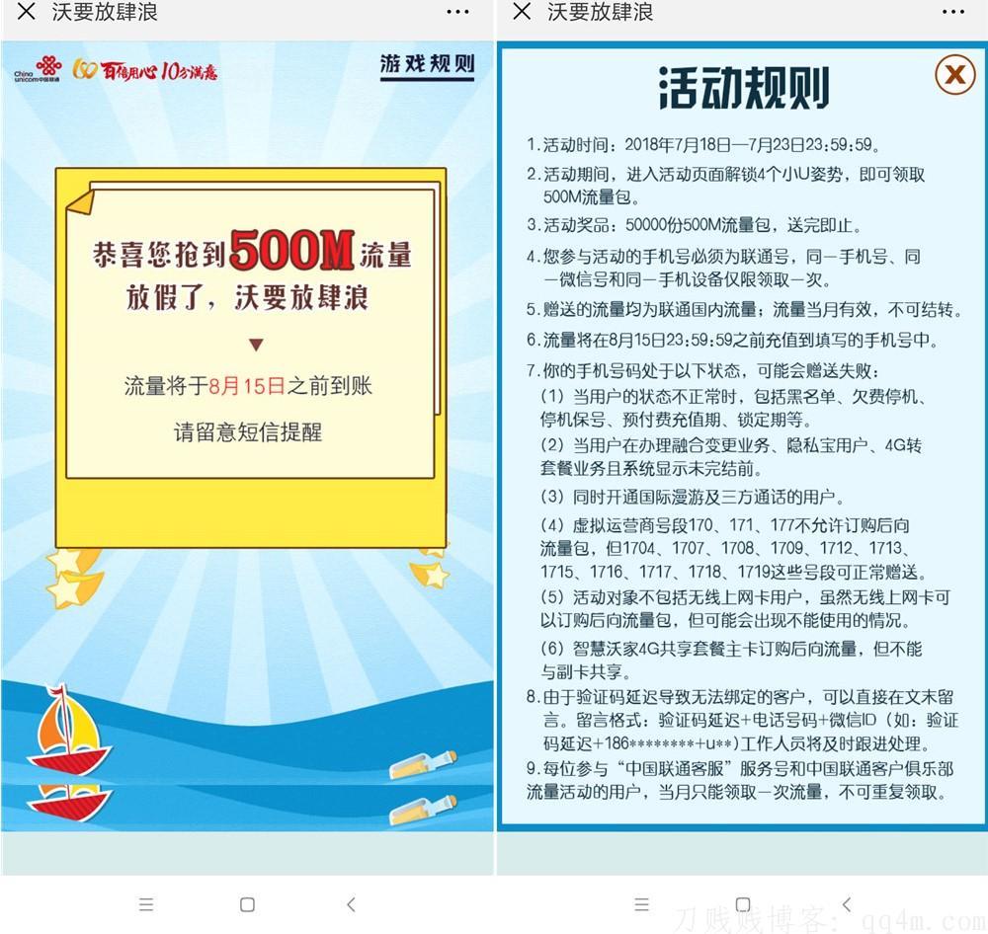The height and width of the screenshot is (934, 988).
Task: Tap the right page title 沃要放肆浪
Action: (x=600, y=12)
